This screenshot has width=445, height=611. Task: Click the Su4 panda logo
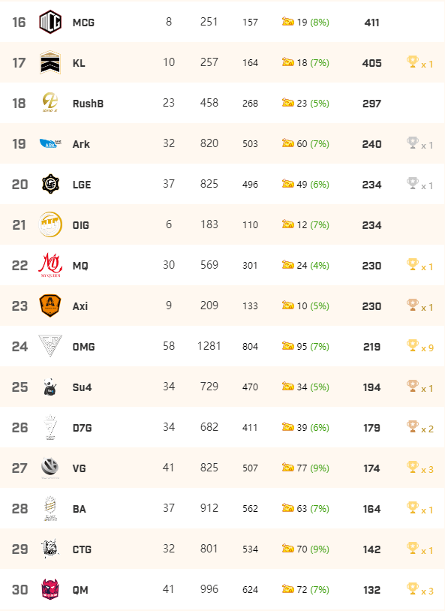click(50, 387)
